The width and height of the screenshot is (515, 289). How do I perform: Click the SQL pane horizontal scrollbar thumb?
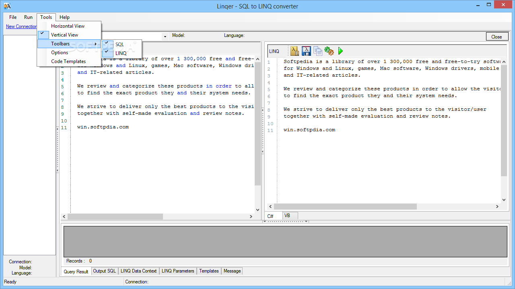coord(115,216)
